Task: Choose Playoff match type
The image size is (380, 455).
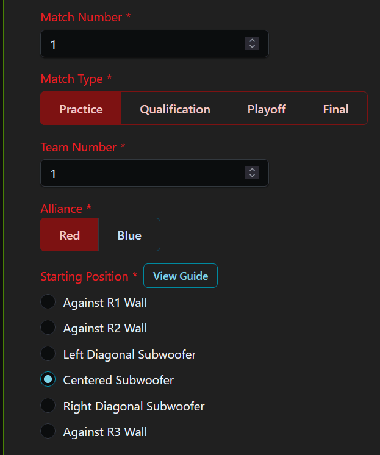Action: tap(267, 109)
